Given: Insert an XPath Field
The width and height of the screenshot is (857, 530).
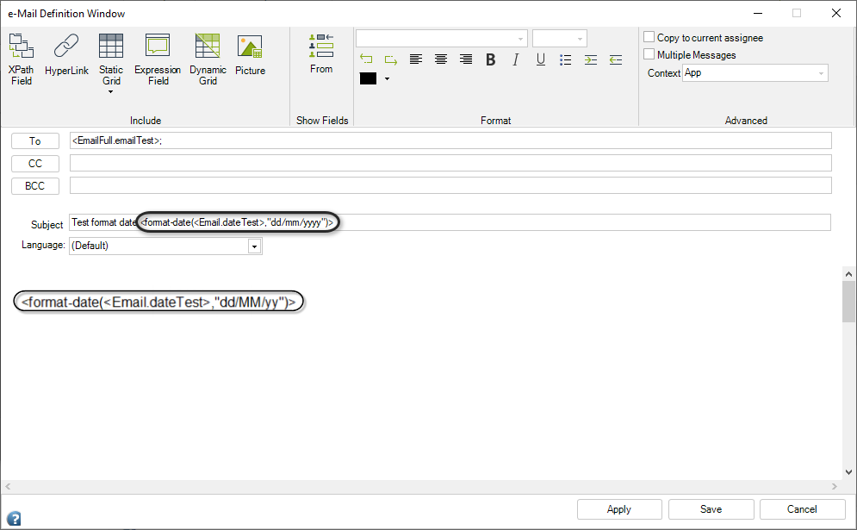Looking at the screenshot, I should (x=22, y=59).
